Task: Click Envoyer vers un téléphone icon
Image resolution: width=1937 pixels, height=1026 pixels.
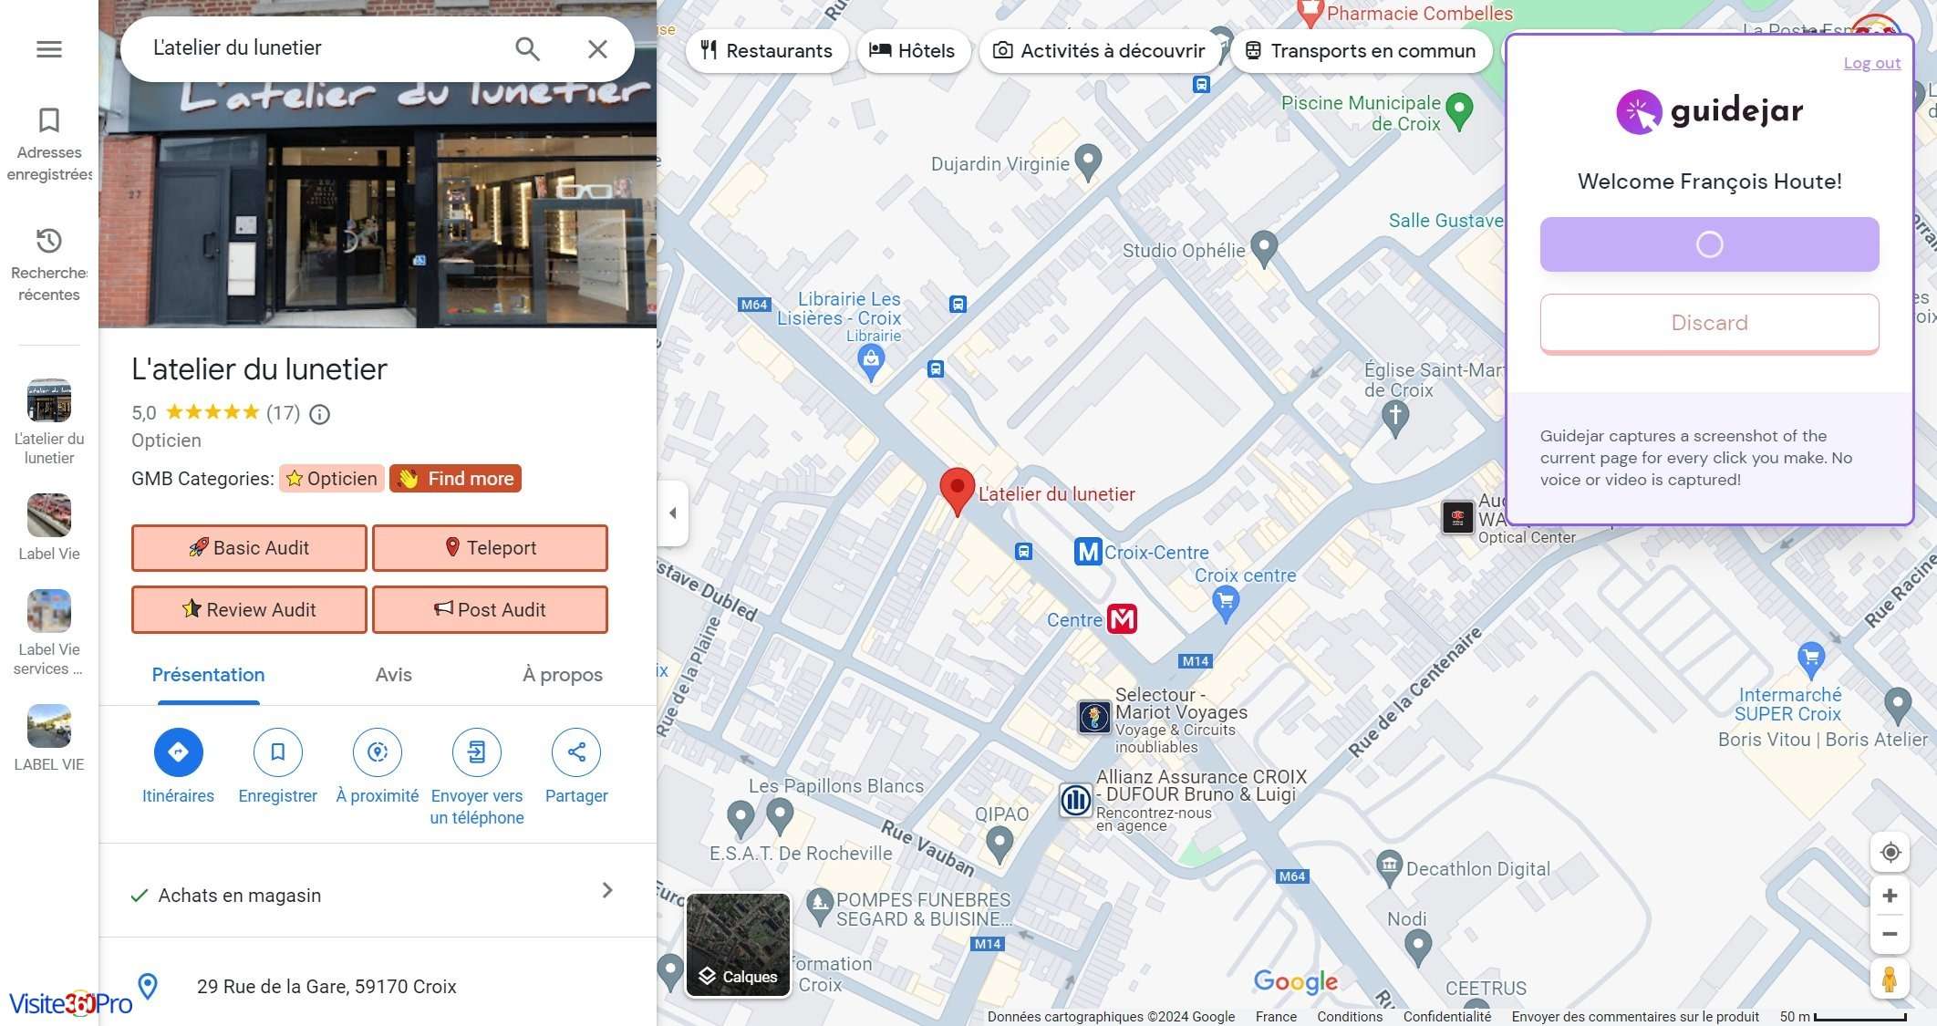Action: pyautogui.click(x=477, y=752)
